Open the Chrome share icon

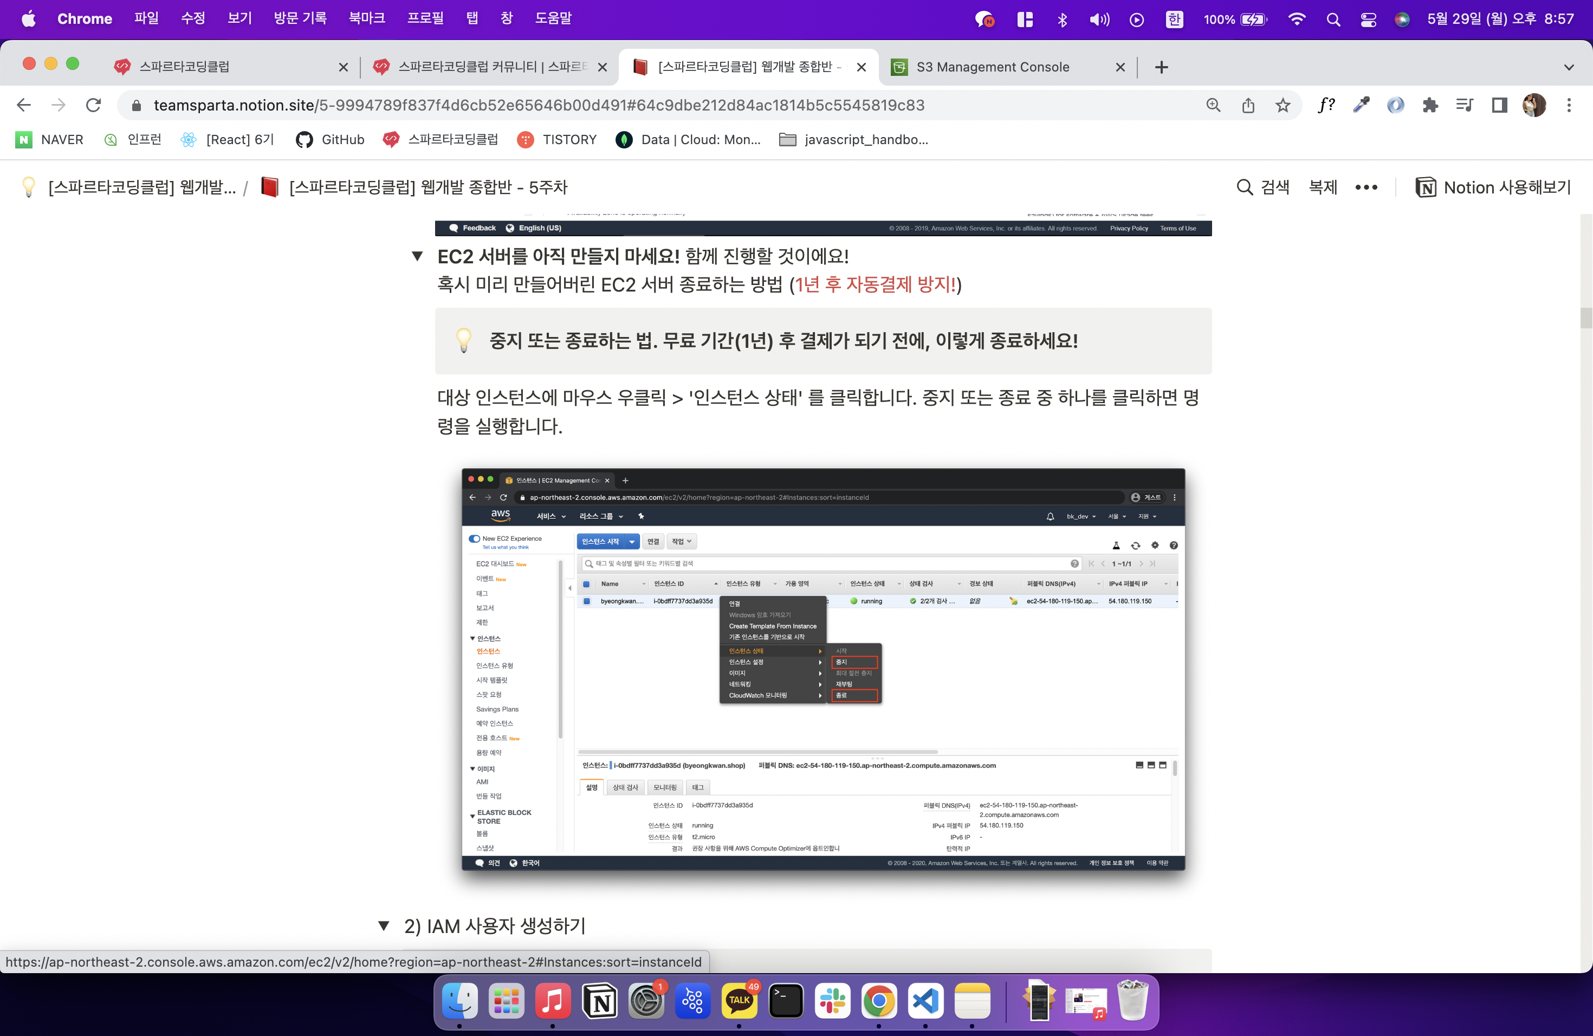1248,105
